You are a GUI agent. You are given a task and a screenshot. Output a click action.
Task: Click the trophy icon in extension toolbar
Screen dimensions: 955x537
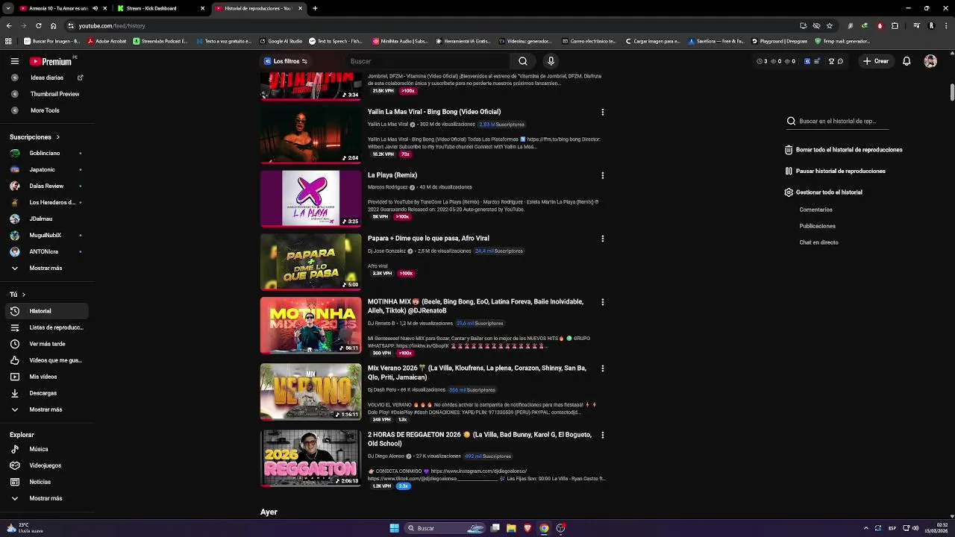pyautogui.click(x=832, y=61)
